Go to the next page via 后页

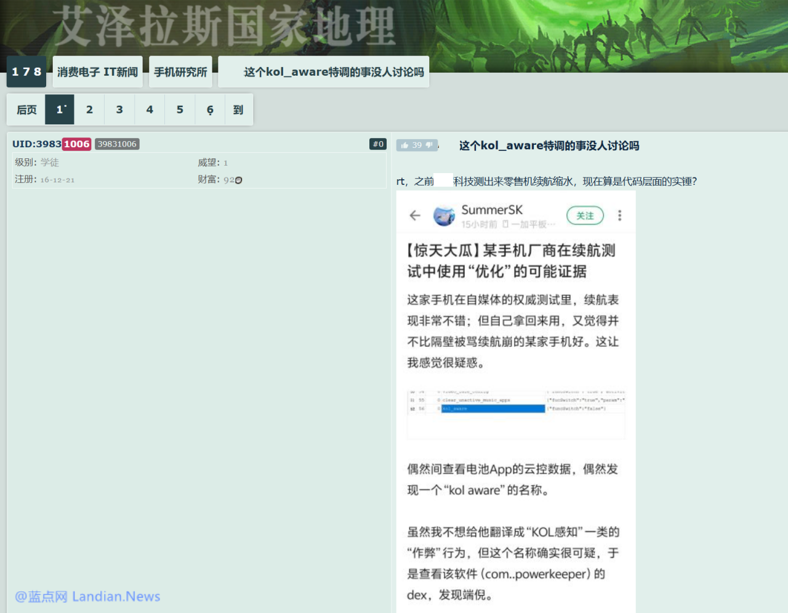[26, 110]
